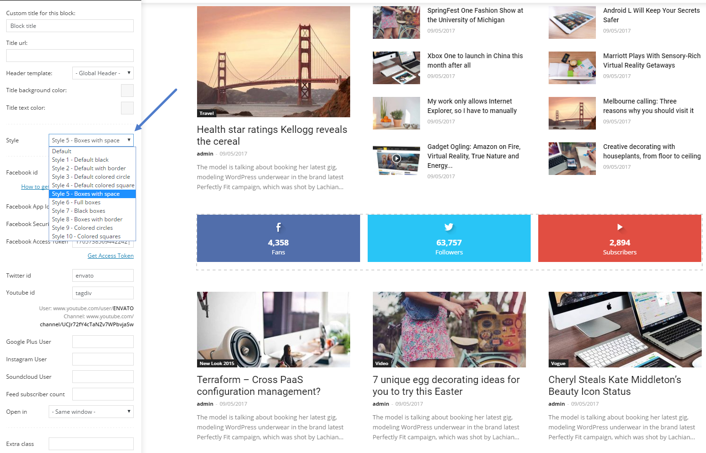
Task: Choose Style 2 - Default with border
Action: (93, 168)
